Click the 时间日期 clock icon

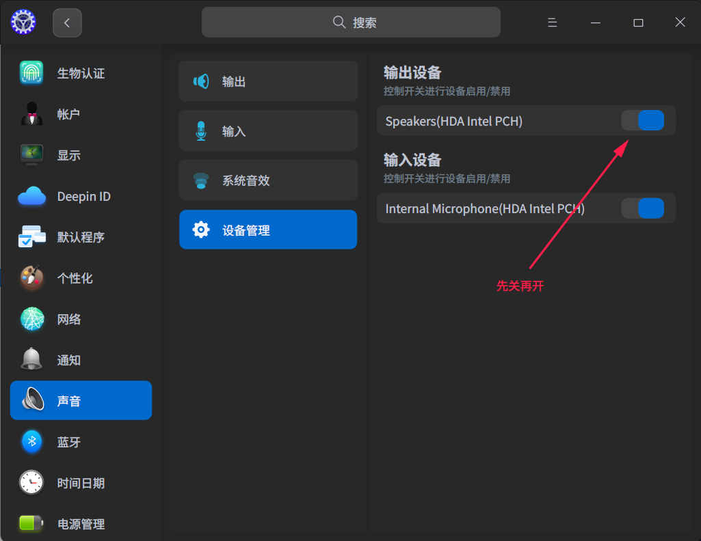click(31, 482)
